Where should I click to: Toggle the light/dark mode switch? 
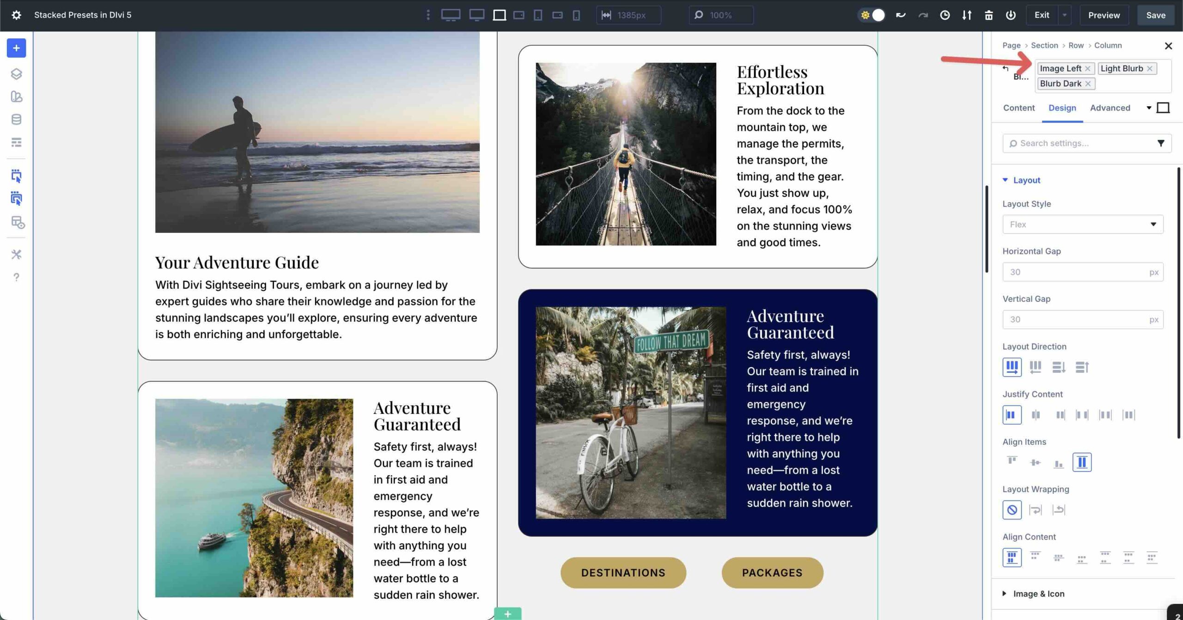pos(872,15)
